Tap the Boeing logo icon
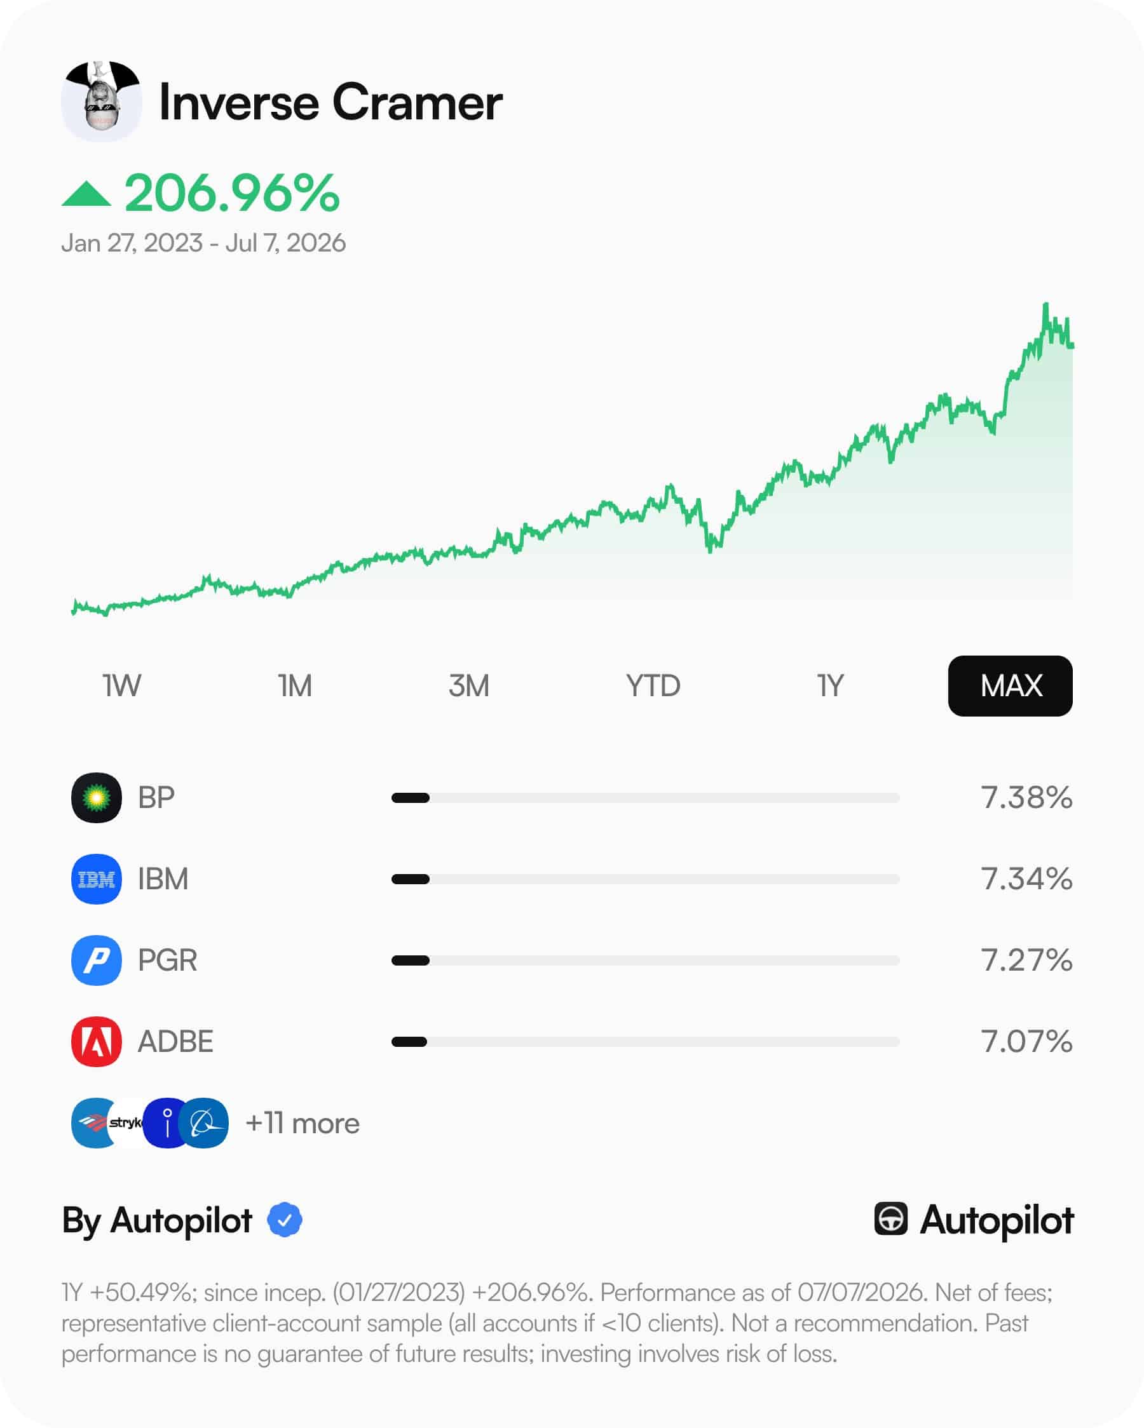This screenshot has width=1144, height=1428. click(205, 1123)
